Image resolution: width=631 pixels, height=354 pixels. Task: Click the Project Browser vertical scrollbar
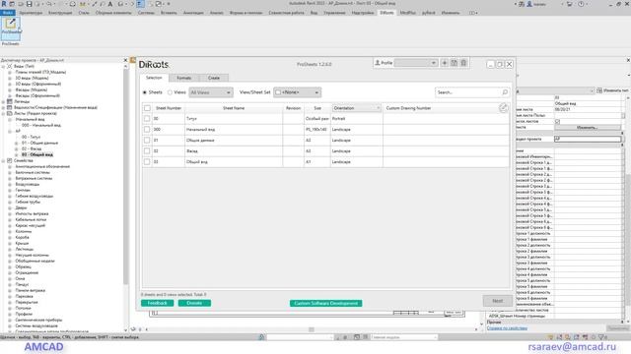coord(125,177)
